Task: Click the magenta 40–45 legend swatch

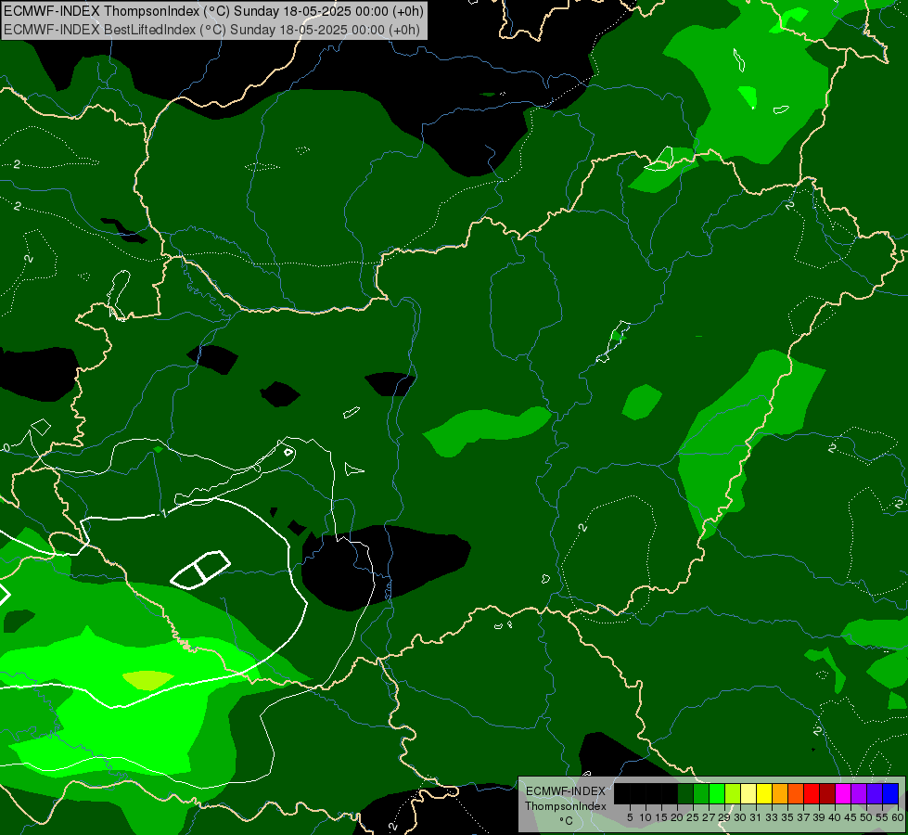Action: tap(843, 793)
